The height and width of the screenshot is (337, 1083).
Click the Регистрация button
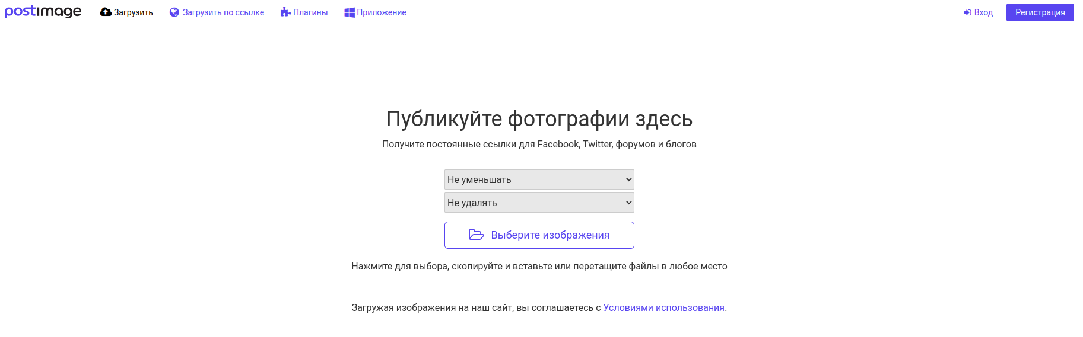coord(1040,12)
